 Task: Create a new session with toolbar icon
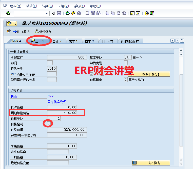(x=132, y=13)
